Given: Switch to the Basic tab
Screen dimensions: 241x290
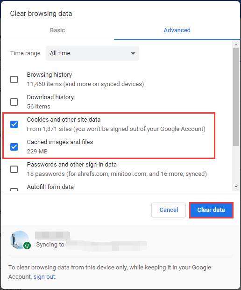Looking at the screenshot, I should coord(57,30).
